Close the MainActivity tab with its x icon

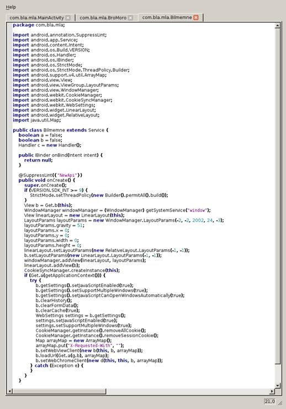point(68,18)
